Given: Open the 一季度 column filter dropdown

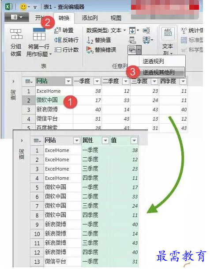Looking at the screenshot, I should click(97, 81).
